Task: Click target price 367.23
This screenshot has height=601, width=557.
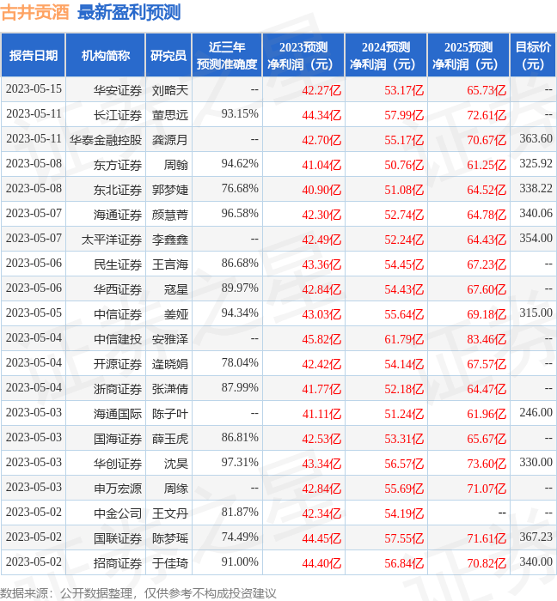Action: tap(536, 537)
